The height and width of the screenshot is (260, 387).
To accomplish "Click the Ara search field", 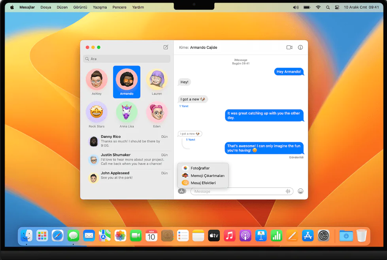I will (x=127, y=59).
